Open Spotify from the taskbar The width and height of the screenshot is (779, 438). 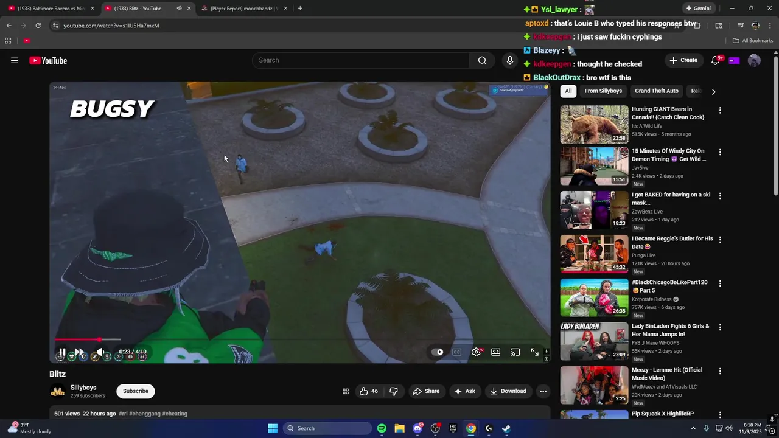tap(382, 428)
